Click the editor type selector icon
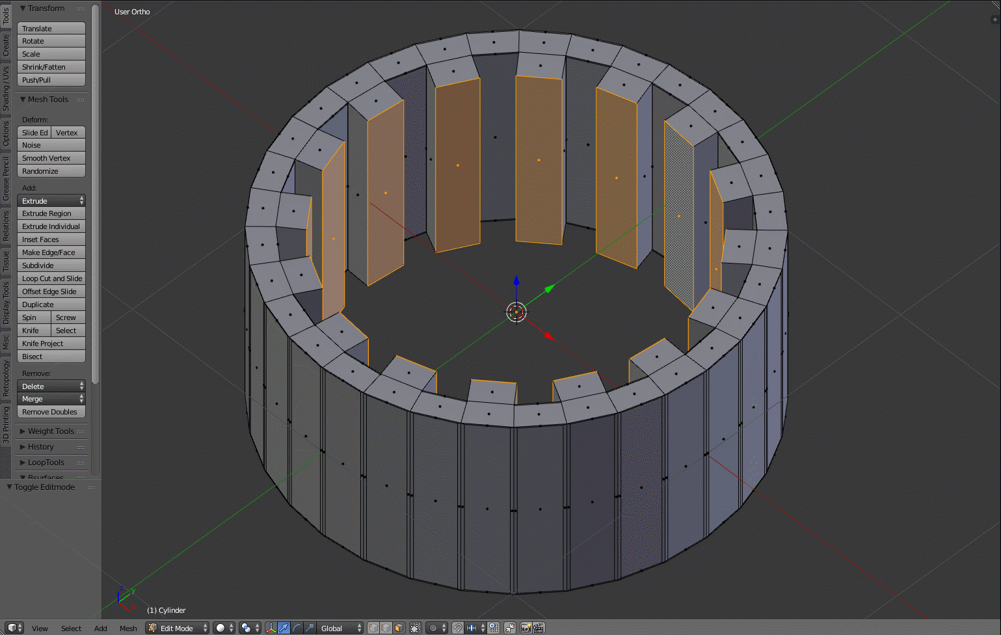Image resolution: width=1001 pixels, height=635 pixels. click(13, 627)
